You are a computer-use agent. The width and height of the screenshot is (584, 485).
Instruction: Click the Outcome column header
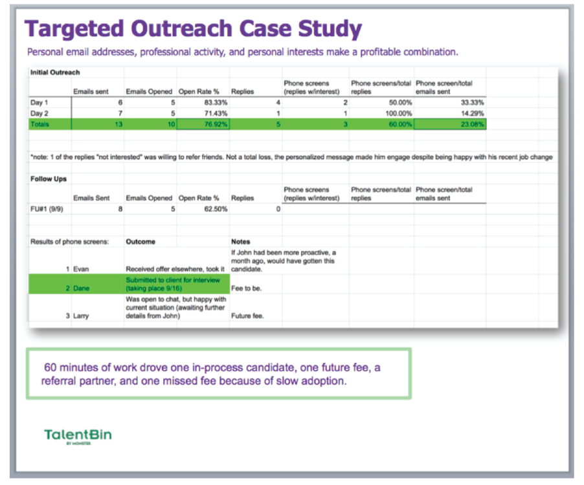pyautogui.click(x=140, y=241)
